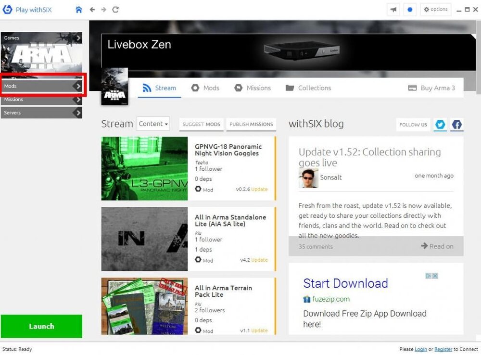Click Update for GPNVG-18 v0.2.6
481x355 pixels.
point(259,190)
